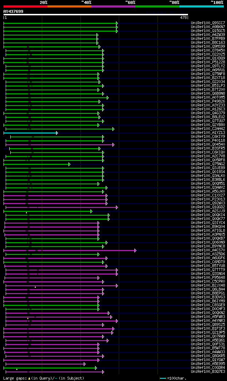Select the UniRef100_A6UGF6 label
Screen dimensions: 227x381
point(208,258)
